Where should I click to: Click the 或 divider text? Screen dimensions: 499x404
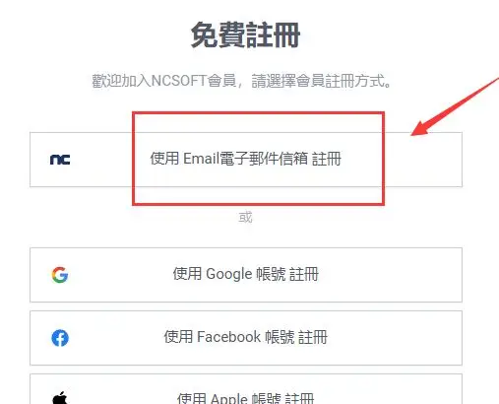pos(245,218)
